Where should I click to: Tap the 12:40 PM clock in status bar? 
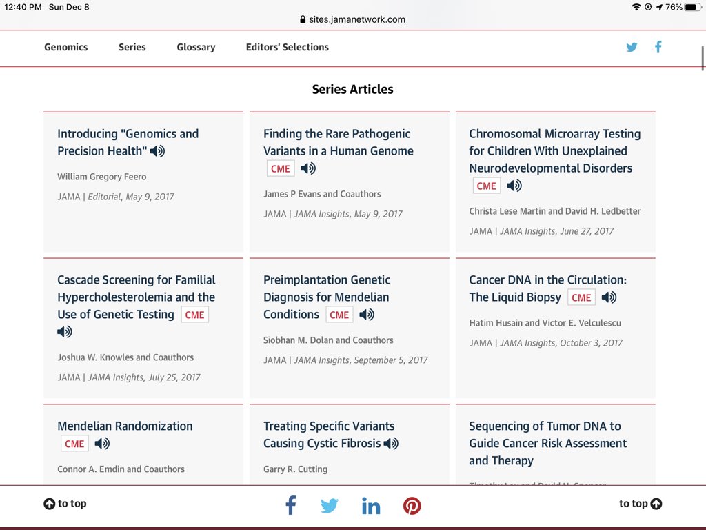[x=23, y=7]
